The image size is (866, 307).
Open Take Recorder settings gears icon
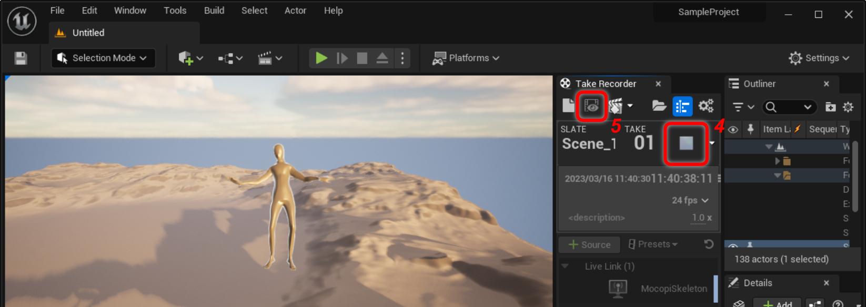click(x=706, y=106)
